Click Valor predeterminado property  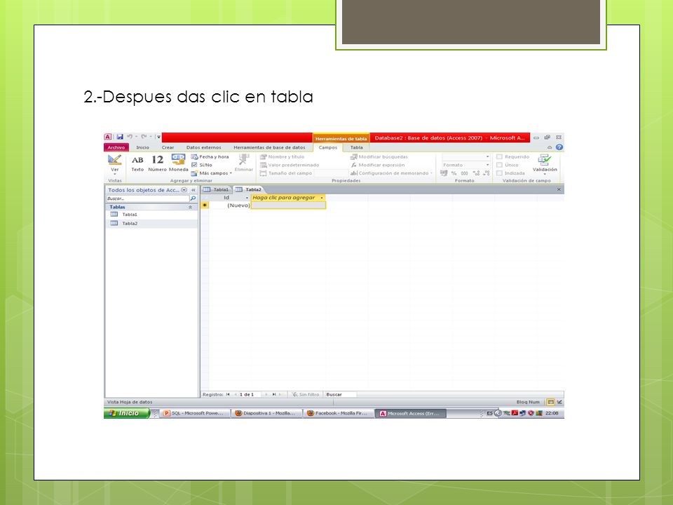[290, 165]
